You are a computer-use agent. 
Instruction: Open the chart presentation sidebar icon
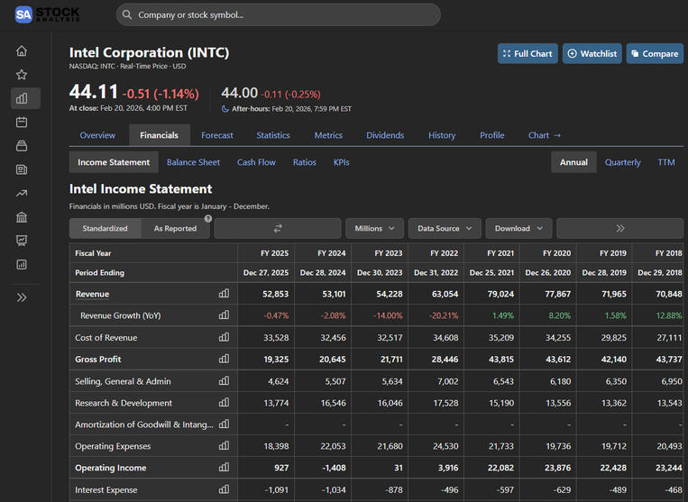[x=22, y=241]
